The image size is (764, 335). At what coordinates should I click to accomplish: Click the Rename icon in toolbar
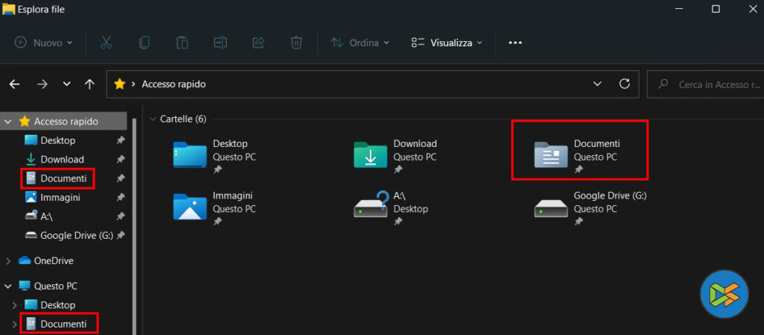click(220, 43)
